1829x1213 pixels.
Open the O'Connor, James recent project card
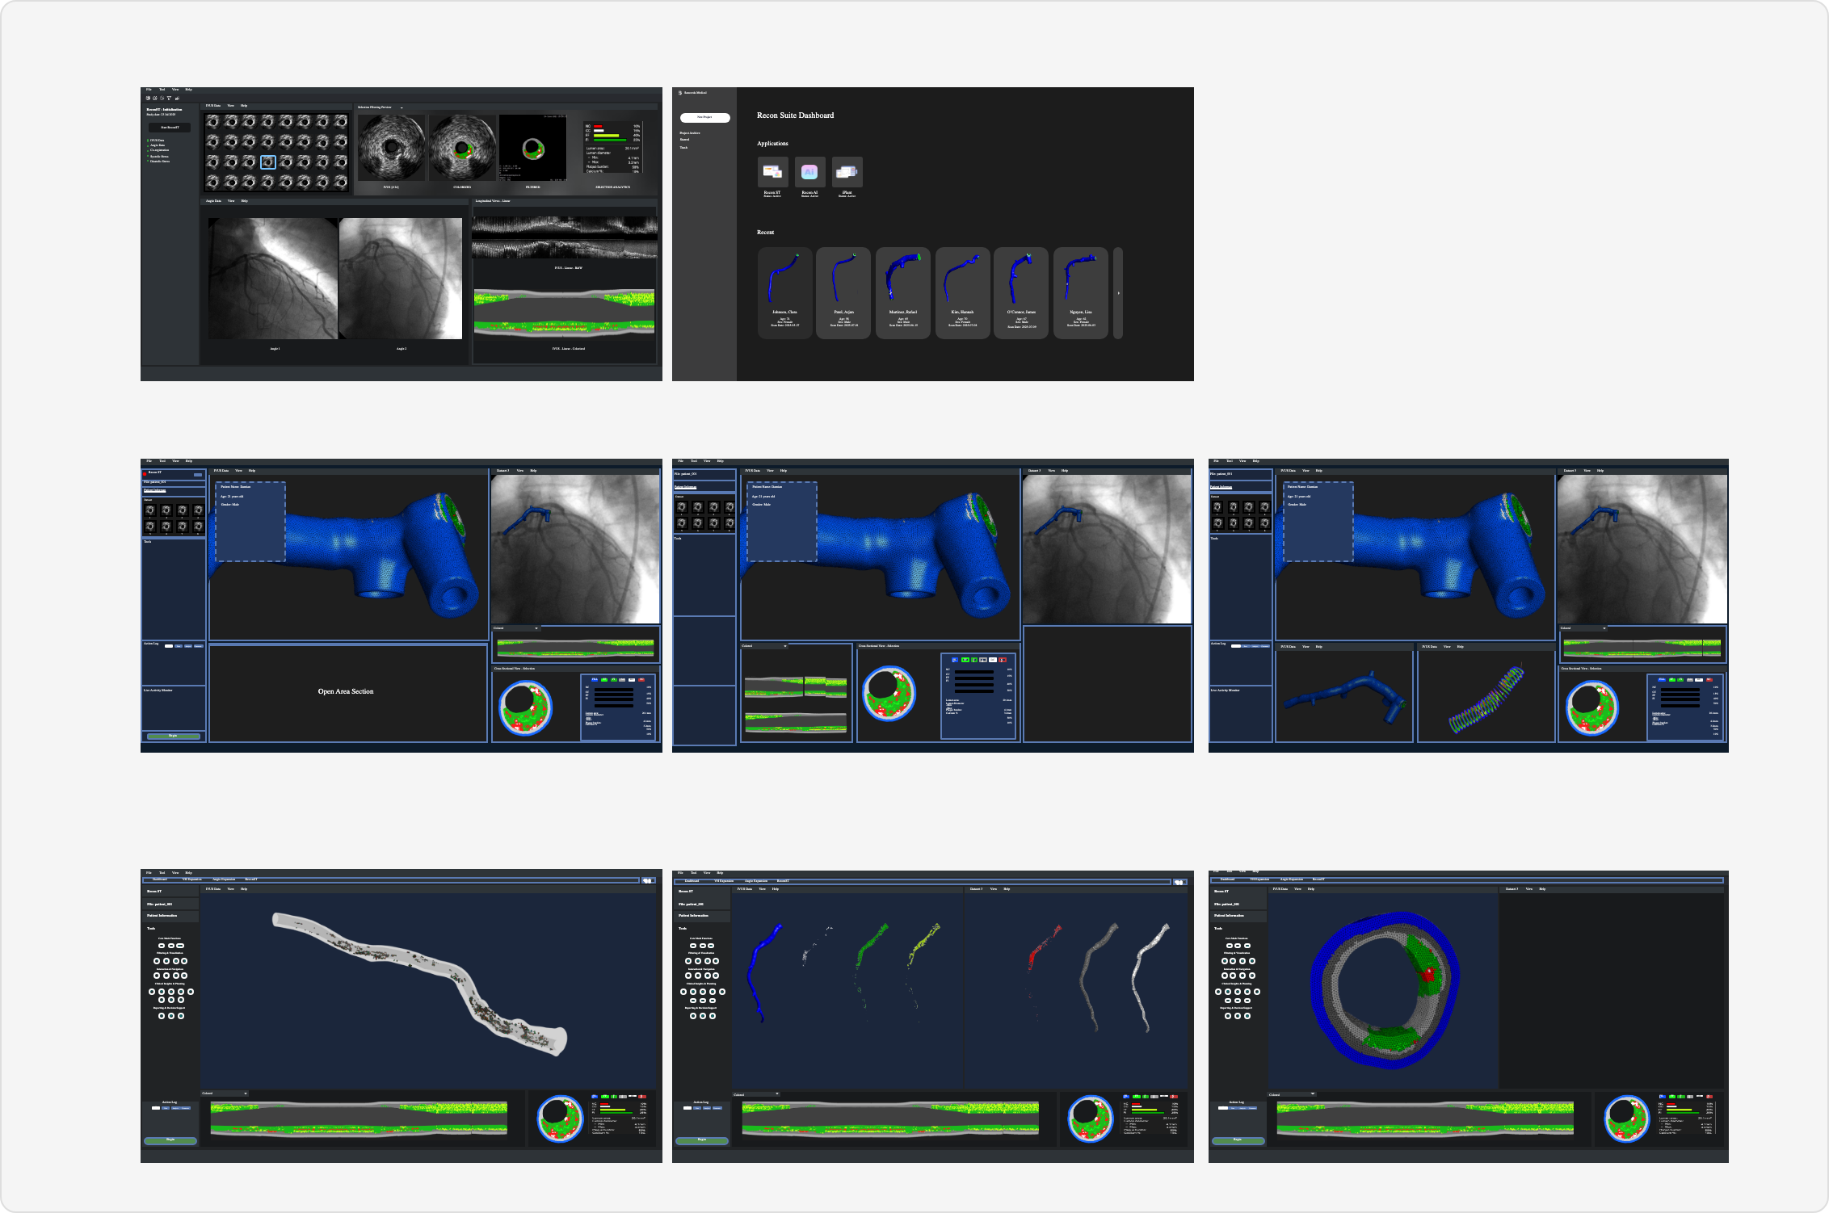pyautogui.click(x=1021, y=292)
